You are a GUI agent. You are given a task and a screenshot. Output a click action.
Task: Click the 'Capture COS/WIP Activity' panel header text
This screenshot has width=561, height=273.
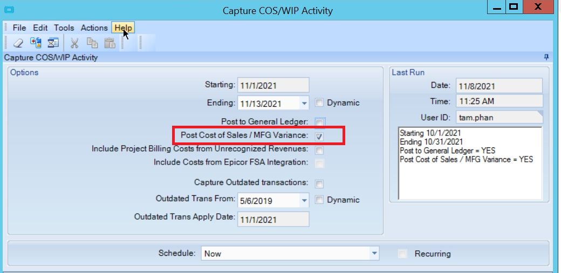click(51, 57)
